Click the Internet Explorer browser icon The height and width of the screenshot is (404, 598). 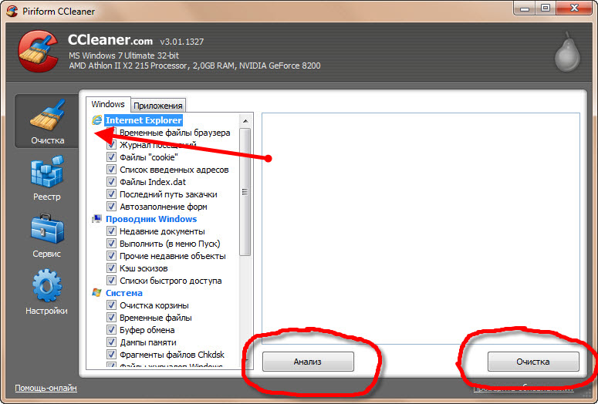click(97, 120)
